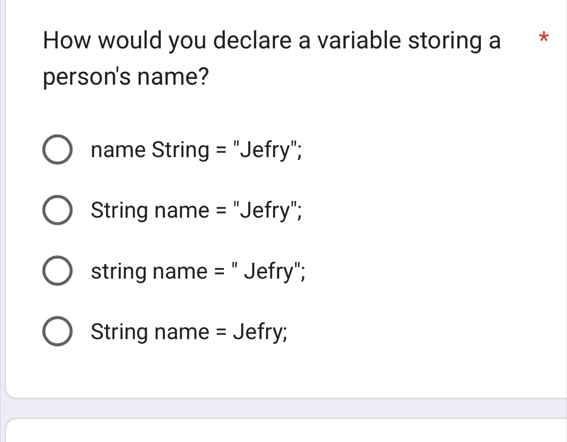The height and width of the screenshot is (442, 567).
Task: Click the bottom edge of the question card
Action: (x=283, y=397)
